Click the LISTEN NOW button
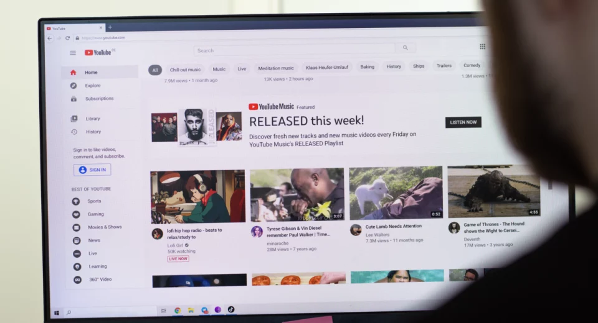The height and width of the screenshot is (323, 598). click(x=463, y=122)
